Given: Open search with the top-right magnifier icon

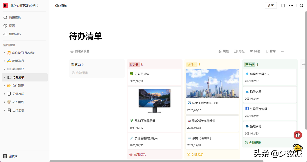Looking at the screenshot, I should 302,5.
